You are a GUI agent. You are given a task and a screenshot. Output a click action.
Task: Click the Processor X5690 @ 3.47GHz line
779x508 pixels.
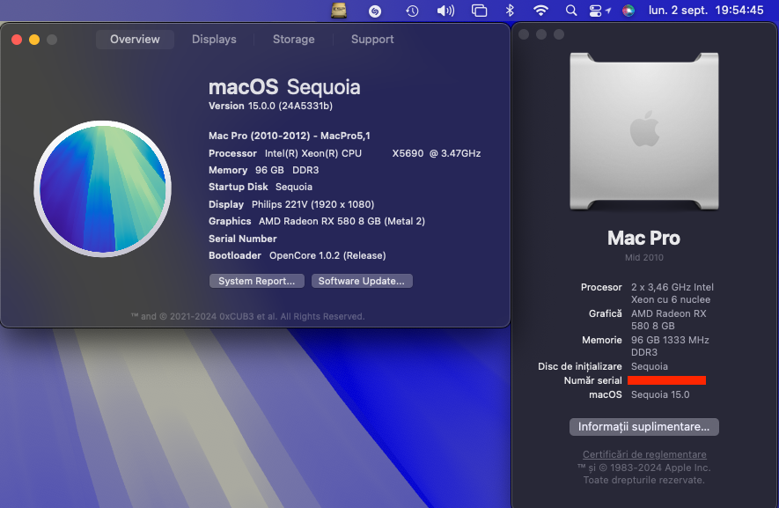pos(345,153)
